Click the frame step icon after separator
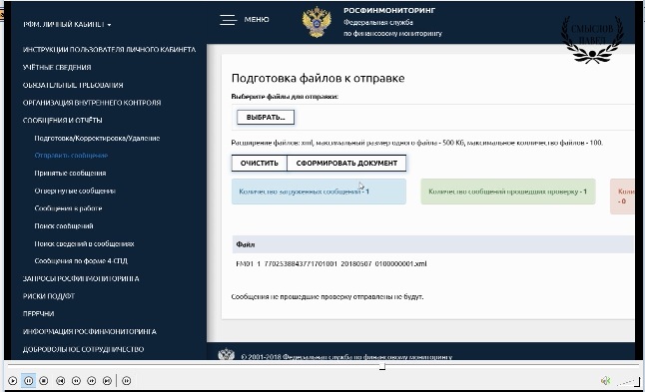This screenshot has width=645, height=392. [127, 381]
